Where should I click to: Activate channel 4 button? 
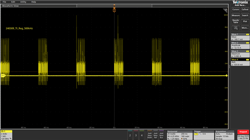tap(142, 135)
